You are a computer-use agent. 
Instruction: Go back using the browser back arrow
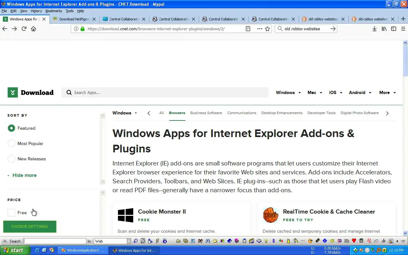click(x=5, y=29)
